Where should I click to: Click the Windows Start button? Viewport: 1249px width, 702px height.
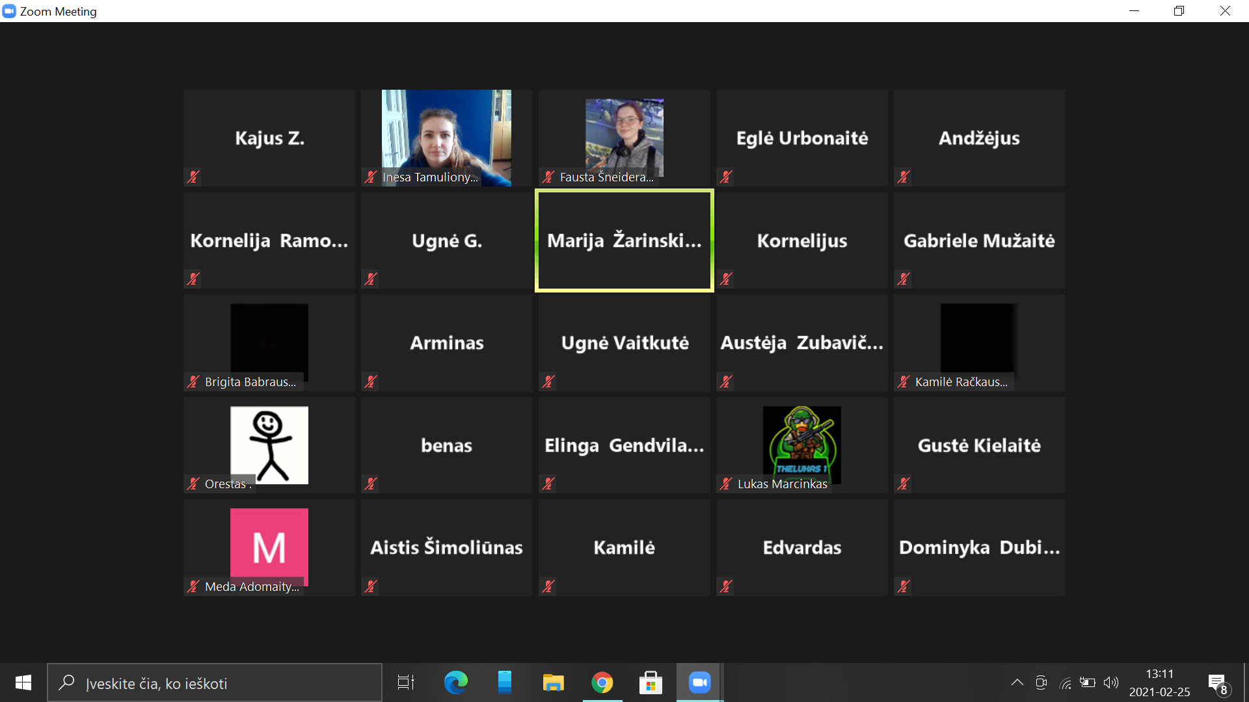coord(23,682)
